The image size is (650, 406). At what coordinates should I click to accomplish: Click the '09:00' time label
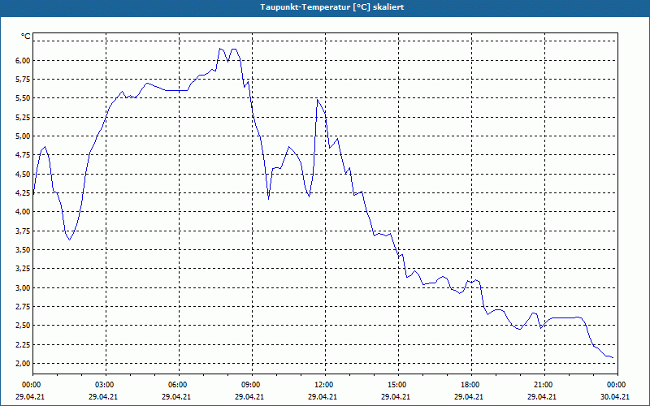(252, 385)
